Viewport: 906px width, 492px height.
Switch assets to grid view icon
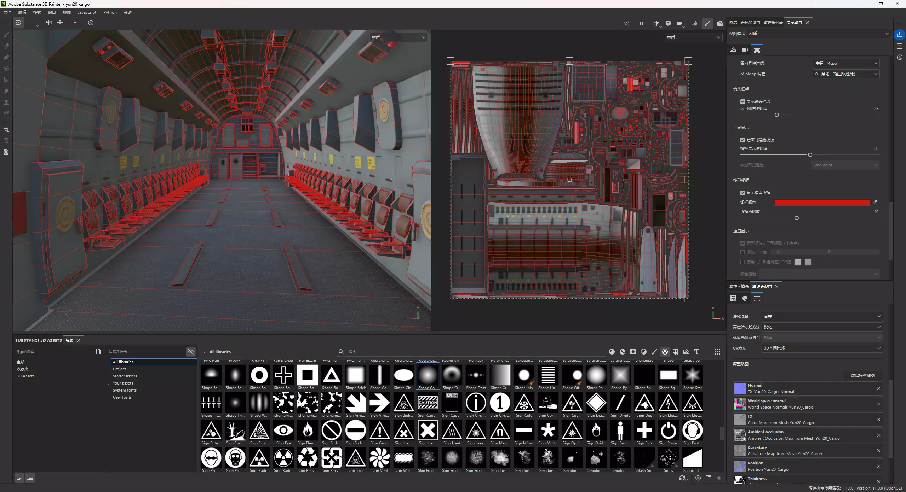point(717,352)
